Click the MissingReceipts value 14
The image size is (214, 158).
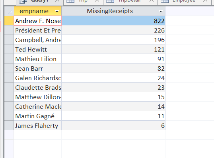[113, 106]
